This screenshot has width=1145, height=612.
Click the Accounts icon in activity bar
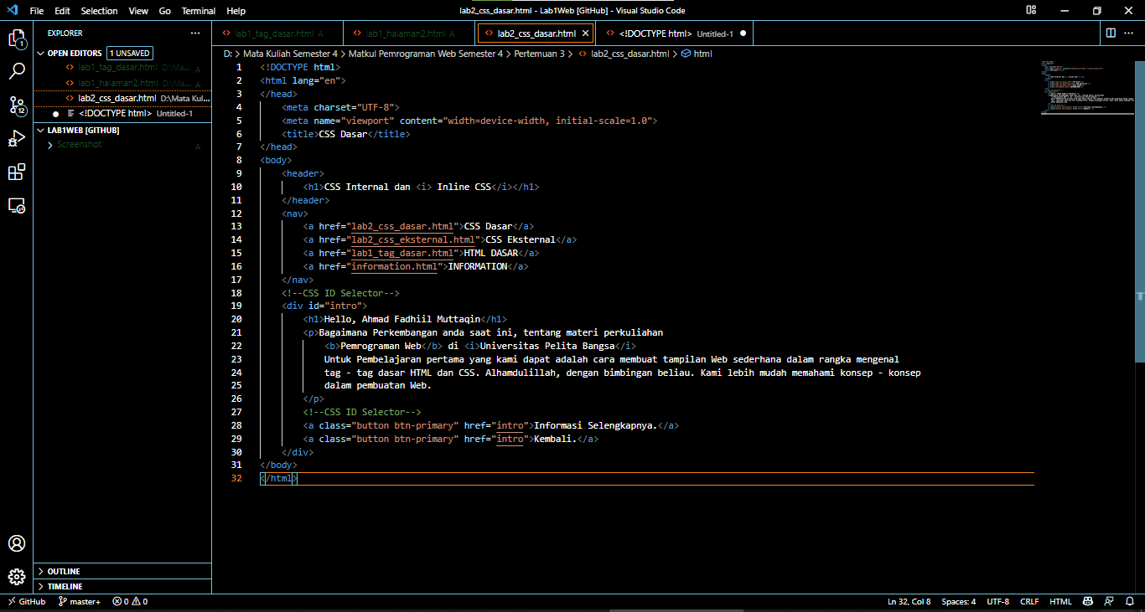(17, 543)
